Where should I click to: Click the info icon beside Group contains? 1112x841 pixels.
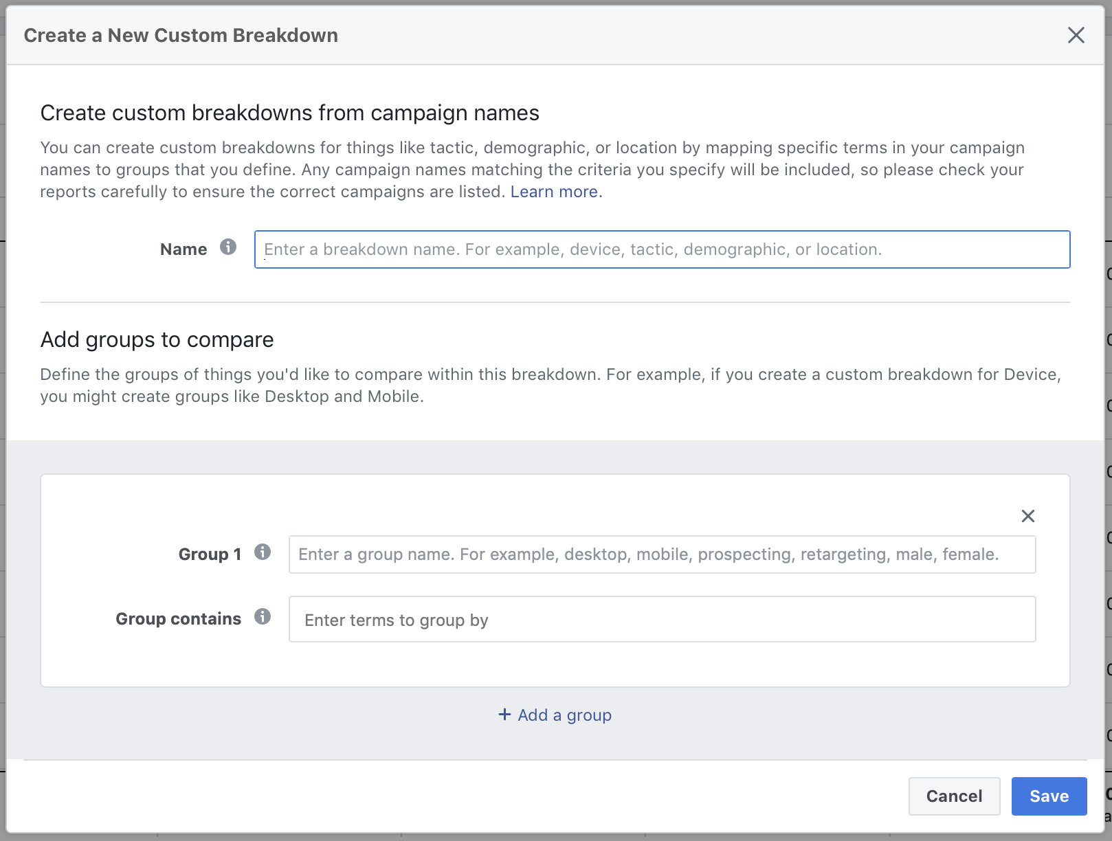(x=263, y=616)
